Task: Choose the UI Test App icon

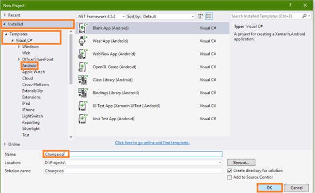Action: point(83,106)
